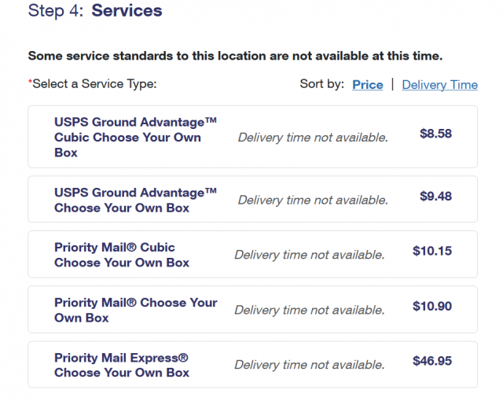Select USPS Ground Advantage Cubic Choose Your Own Box
The height and width of the screenshot is (401, 503).
[135, 138]
